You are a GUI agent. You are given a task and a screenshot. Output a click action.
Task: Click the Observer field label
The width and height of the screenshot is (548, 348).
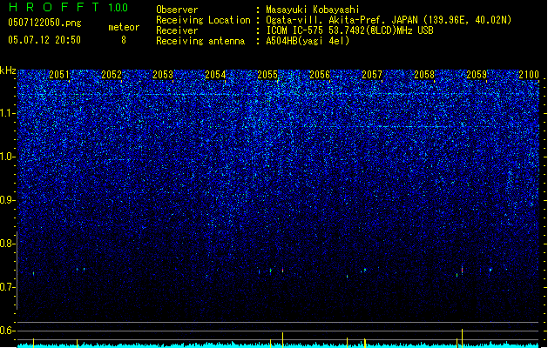click(x=177, y=10)
